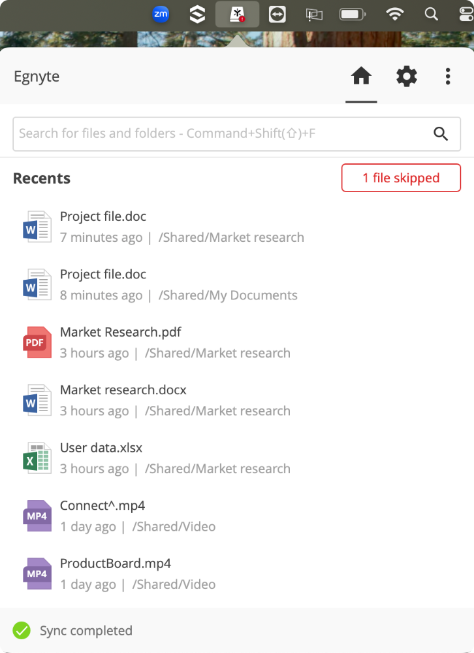
Task: Open Zoom from the menu bar
Action: [x=161, y=14]
